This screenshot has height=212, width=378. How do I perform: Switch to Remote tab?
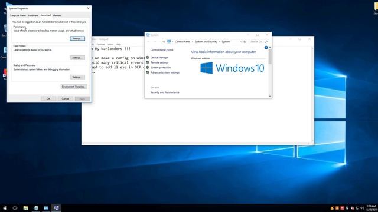pos(57,16)
